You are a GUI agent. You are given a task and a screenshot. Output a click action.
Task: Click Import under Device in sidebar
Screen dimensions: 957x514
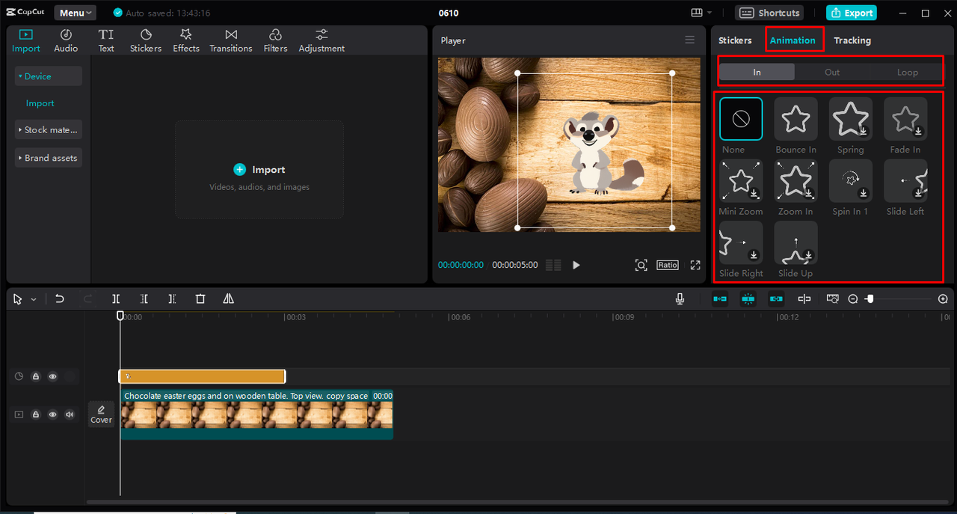pos(40,103)
